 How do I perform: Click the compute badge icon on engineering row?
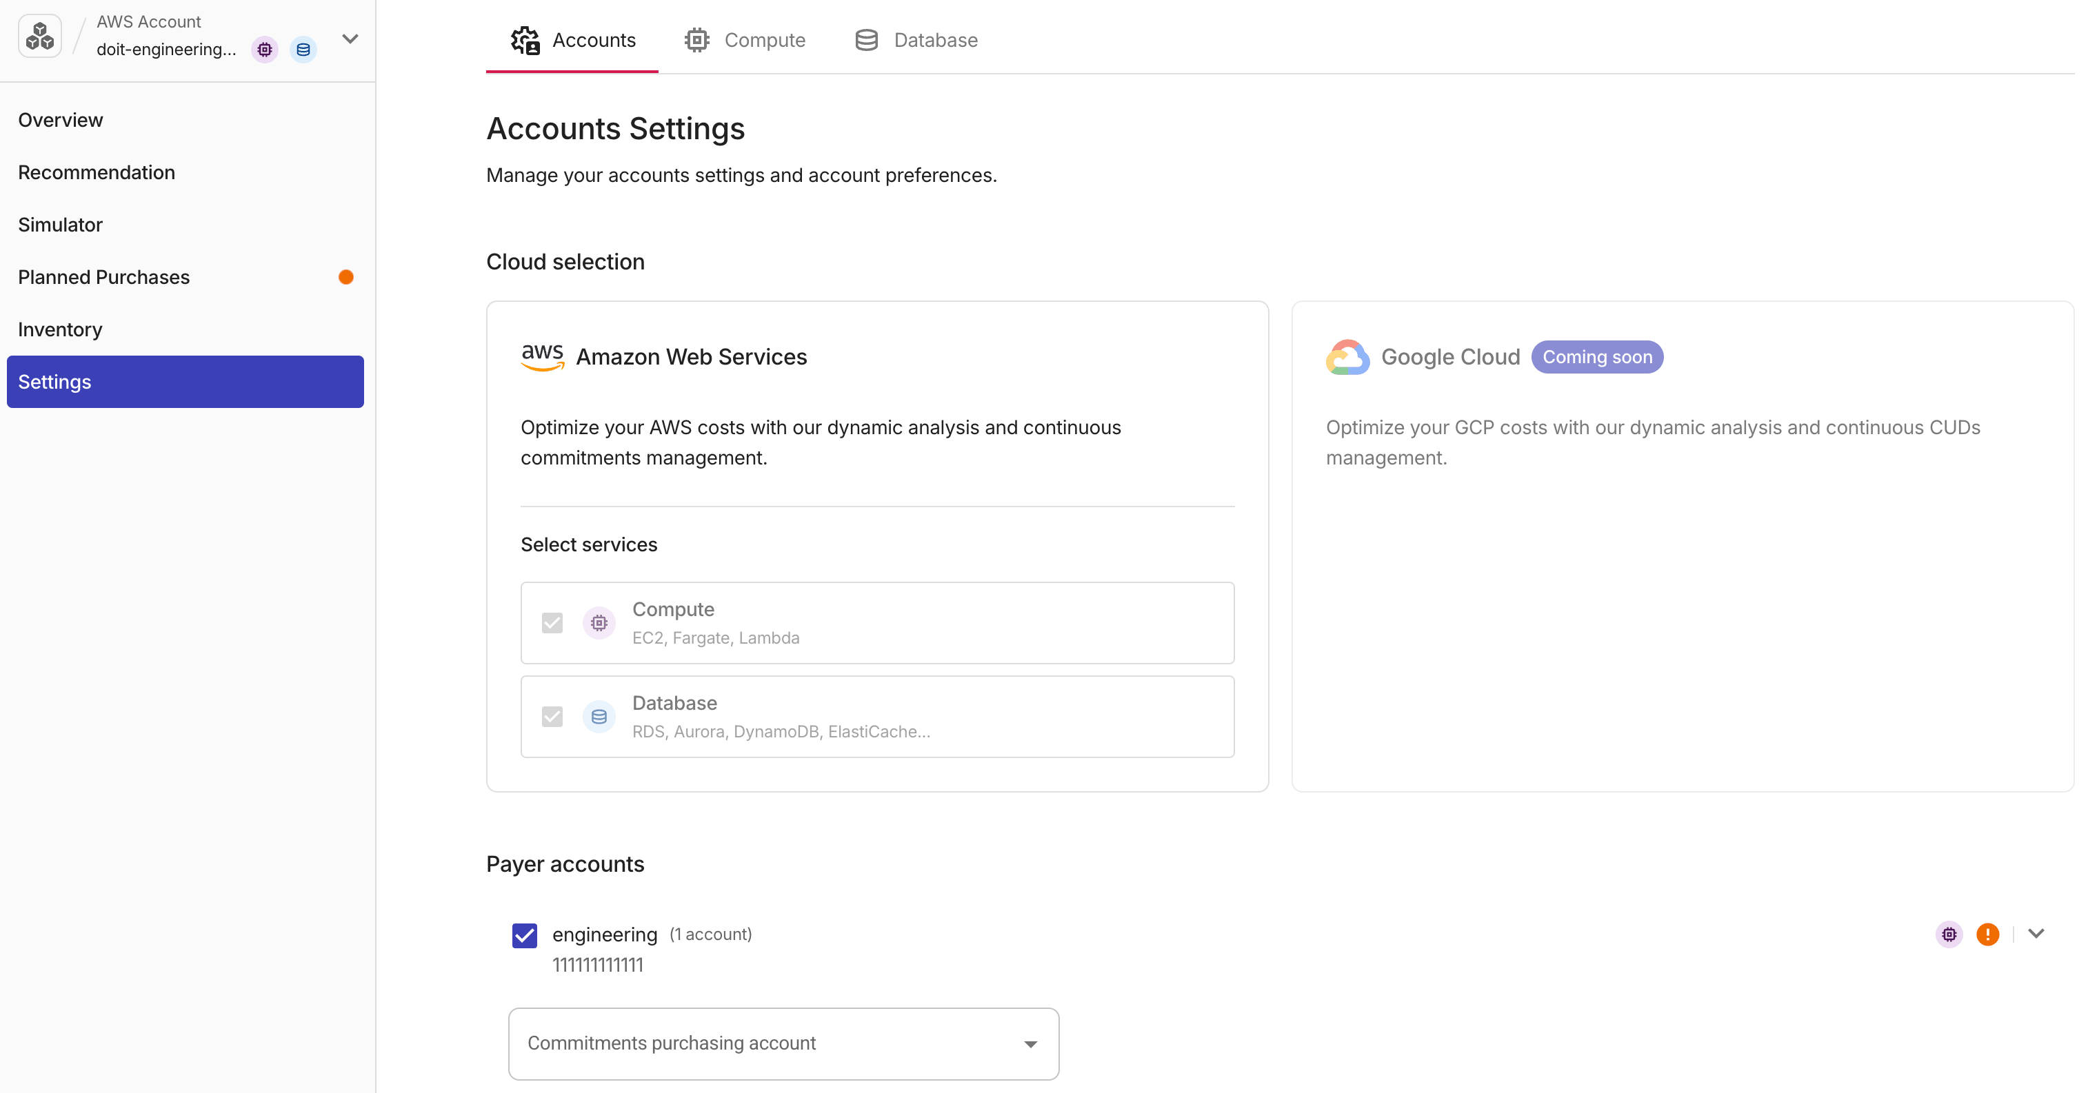[x=1949, y=934]
